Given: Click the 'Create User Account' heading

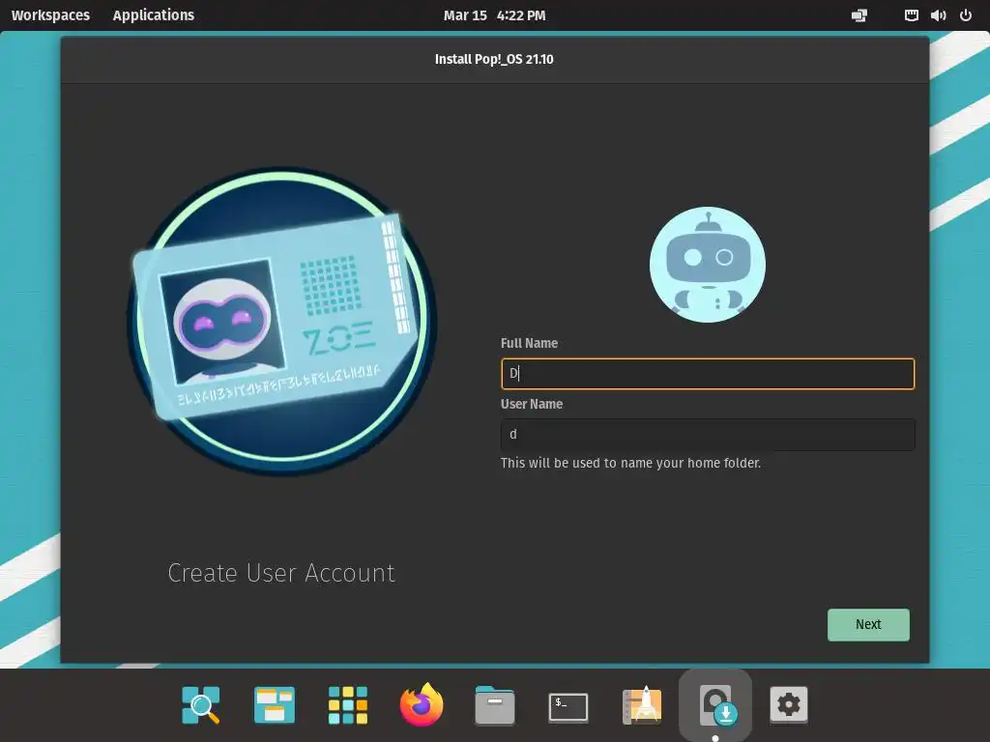Looking at the screenshot, I should click(281, 573).
